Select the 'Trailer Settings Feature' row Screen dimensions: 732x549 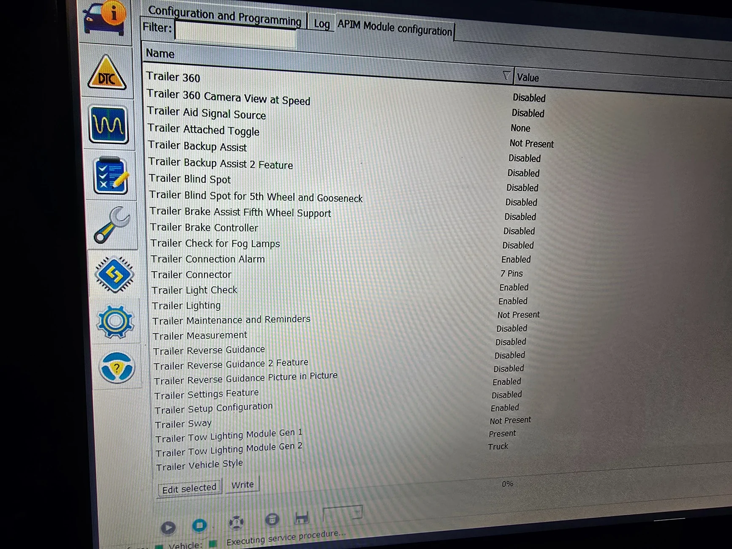[x=207, y=394]
